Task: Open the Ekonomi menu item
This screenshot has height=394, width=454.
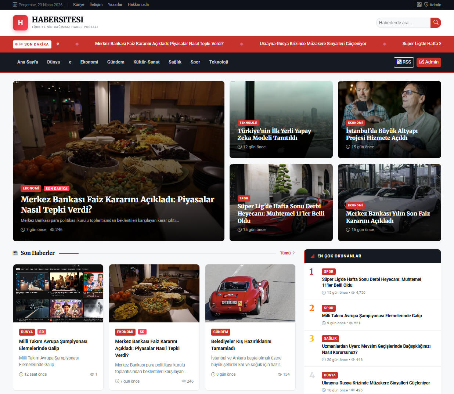Action: [89, 62]
